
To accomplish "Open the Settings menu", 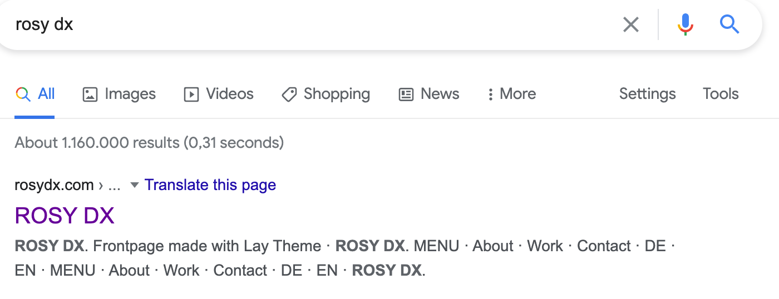I will click(x=647, y=94).
